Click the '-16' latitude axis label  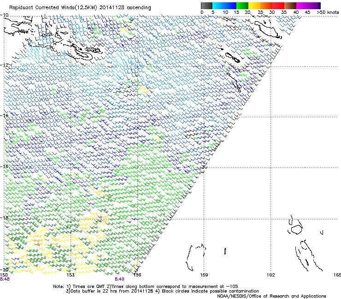coord(4,166)
